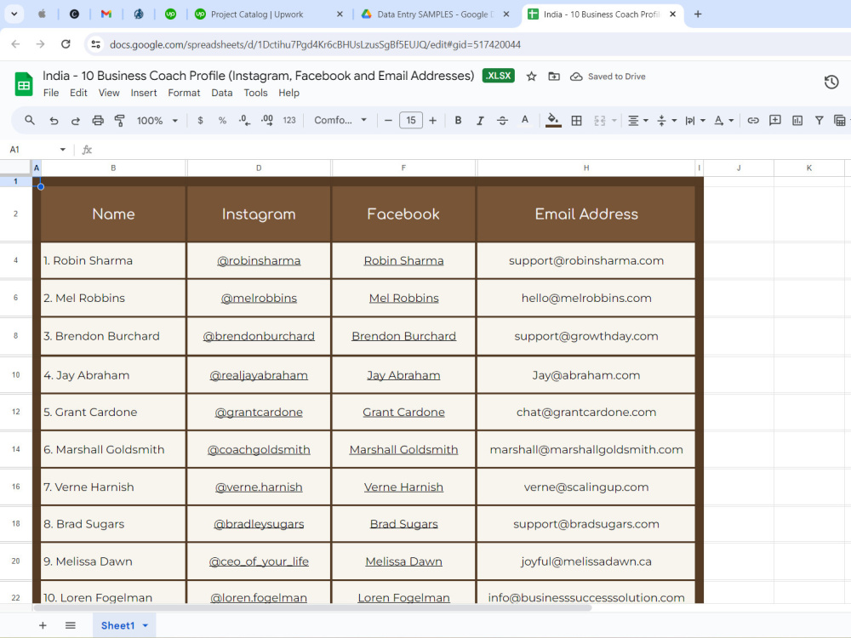Switch to Project Catalog Upwork tab

[x=269, y=14]
